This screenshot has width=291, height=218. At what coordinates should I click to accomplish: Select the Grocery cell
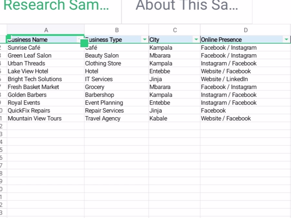(x=116, y=87)
